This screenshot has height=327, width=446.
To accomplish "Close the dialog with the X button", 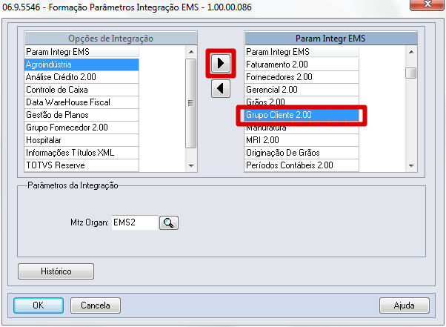I will [x=427, y=4].
